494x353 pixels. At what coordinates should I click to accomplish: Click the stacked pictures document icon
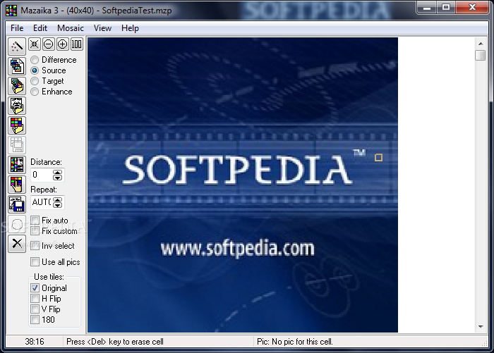17,66
